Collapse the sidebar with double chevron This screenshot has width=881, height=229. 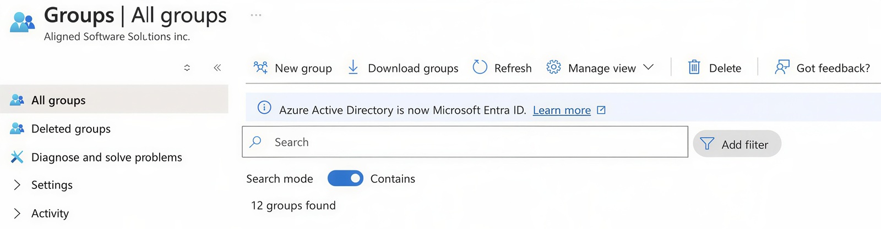(x=217, y=68)
